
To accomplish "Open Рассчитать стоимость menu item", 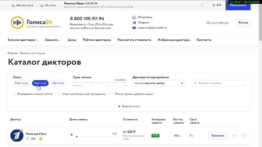I will (x=134, y=40).
